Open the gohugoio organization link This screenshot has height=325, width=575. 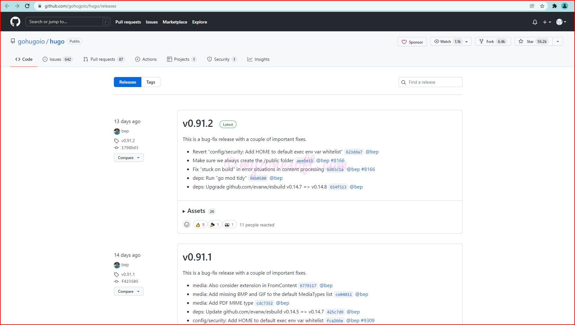click(31, 41)
